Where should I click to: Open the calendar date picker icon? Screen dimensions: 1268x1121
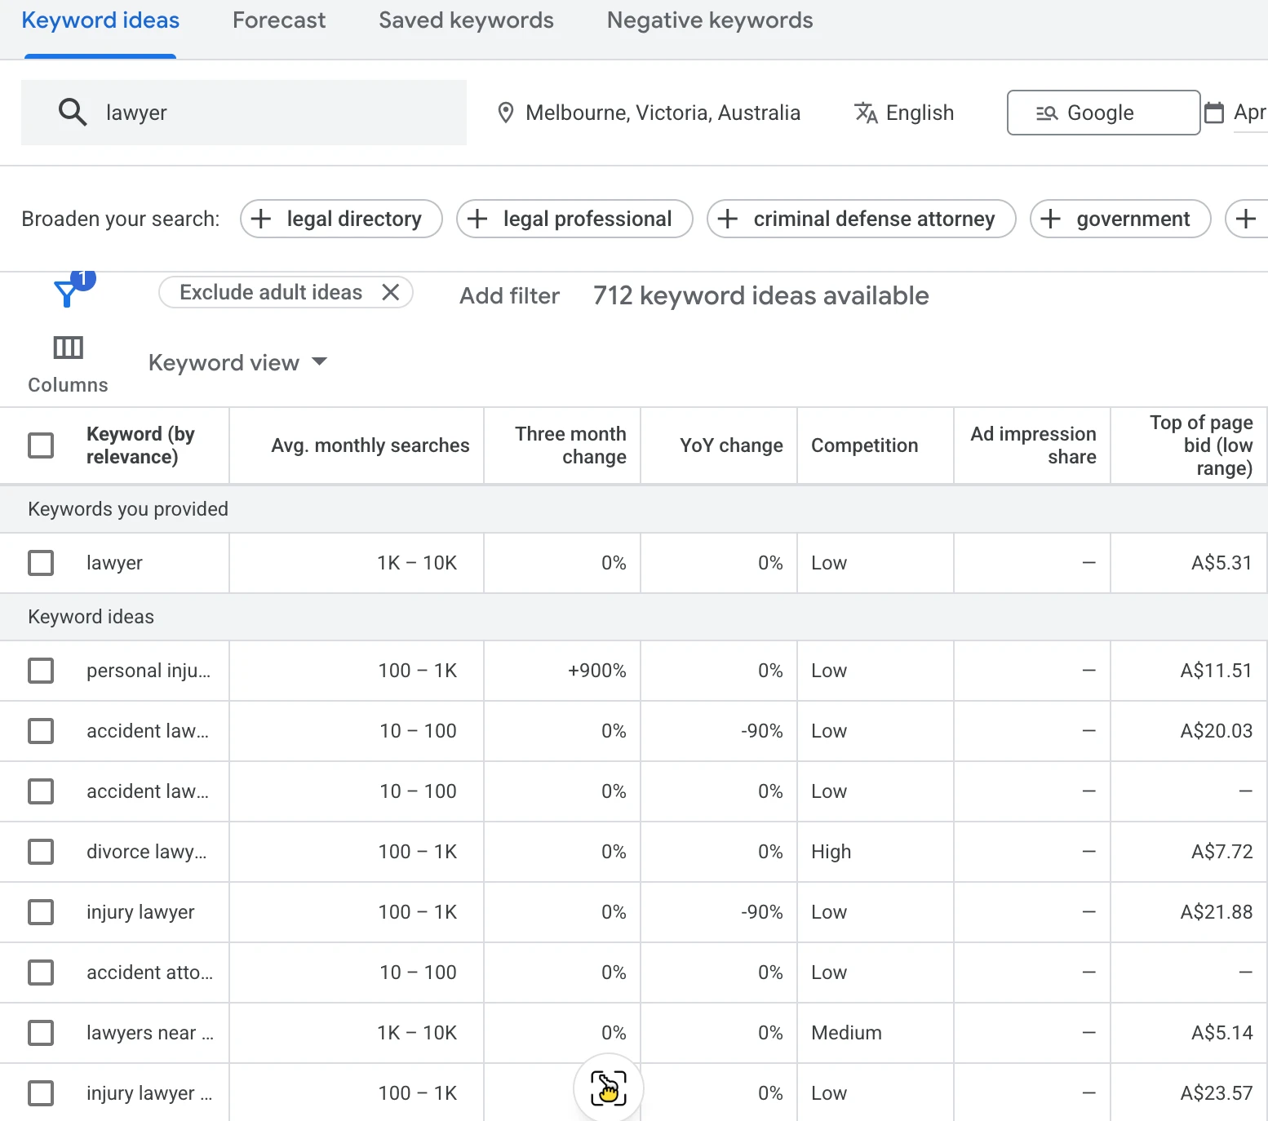[x=1215, y=112]
